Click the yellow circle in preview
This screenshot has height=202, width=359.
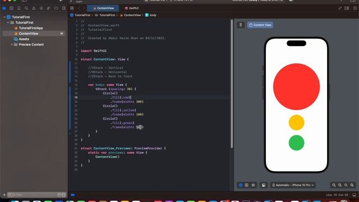pyautogui.click(x=296, y=122)
